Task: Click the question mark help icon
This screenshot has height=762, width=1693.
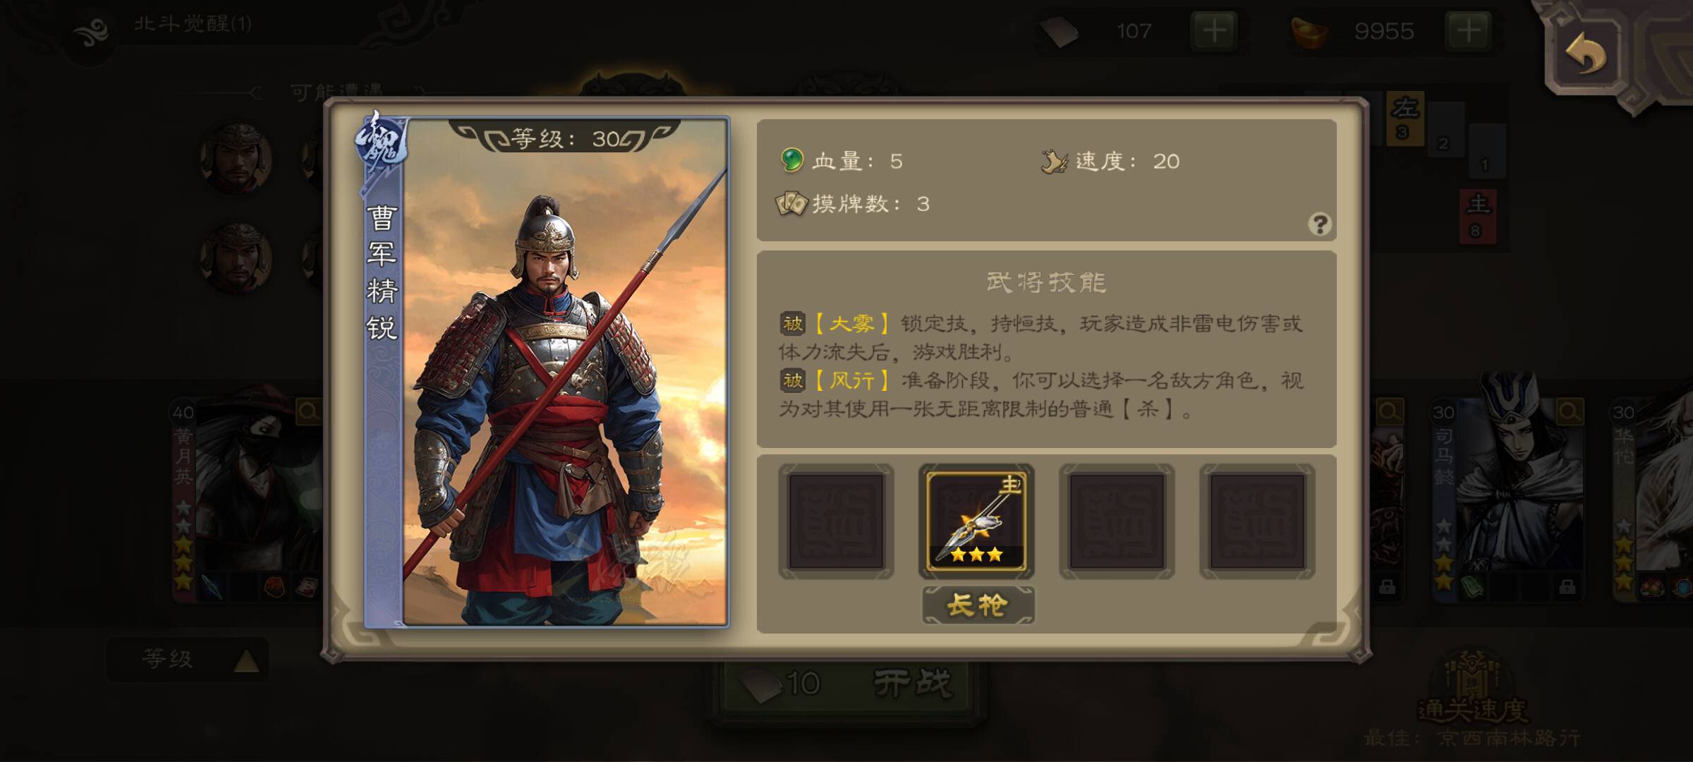Action: (x=1319, y=224)
